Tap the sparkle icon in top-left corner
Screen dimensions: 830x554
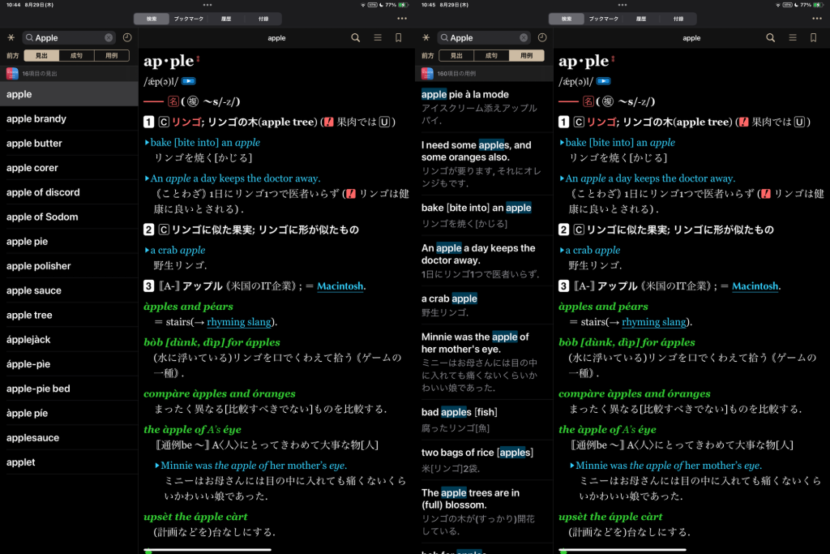12,37
